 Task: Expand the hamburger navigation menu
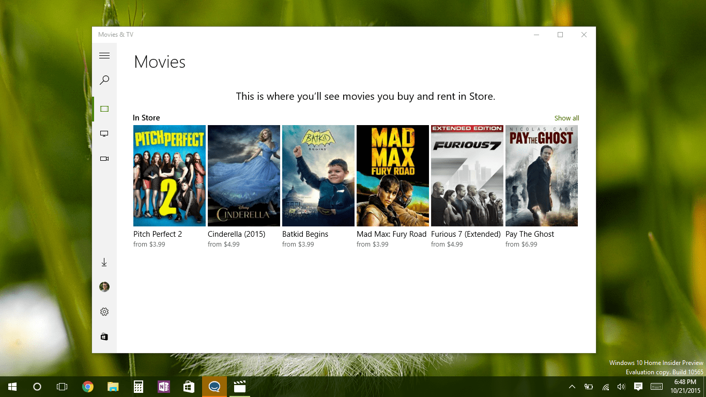click(104, 56)
